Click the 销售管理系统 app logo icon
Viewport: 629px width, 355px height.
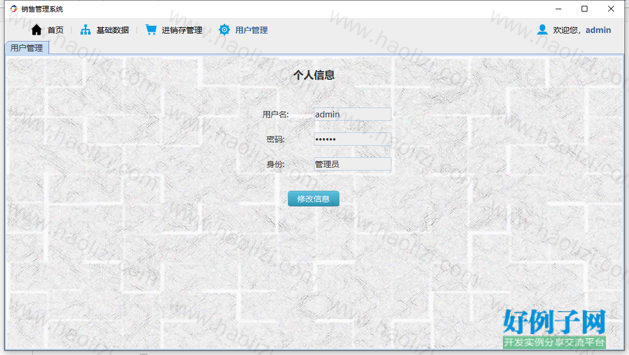[x=14, y=9]
